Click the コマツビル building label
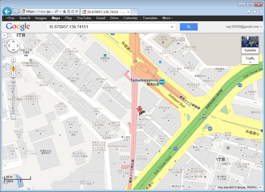 (164, 107)
